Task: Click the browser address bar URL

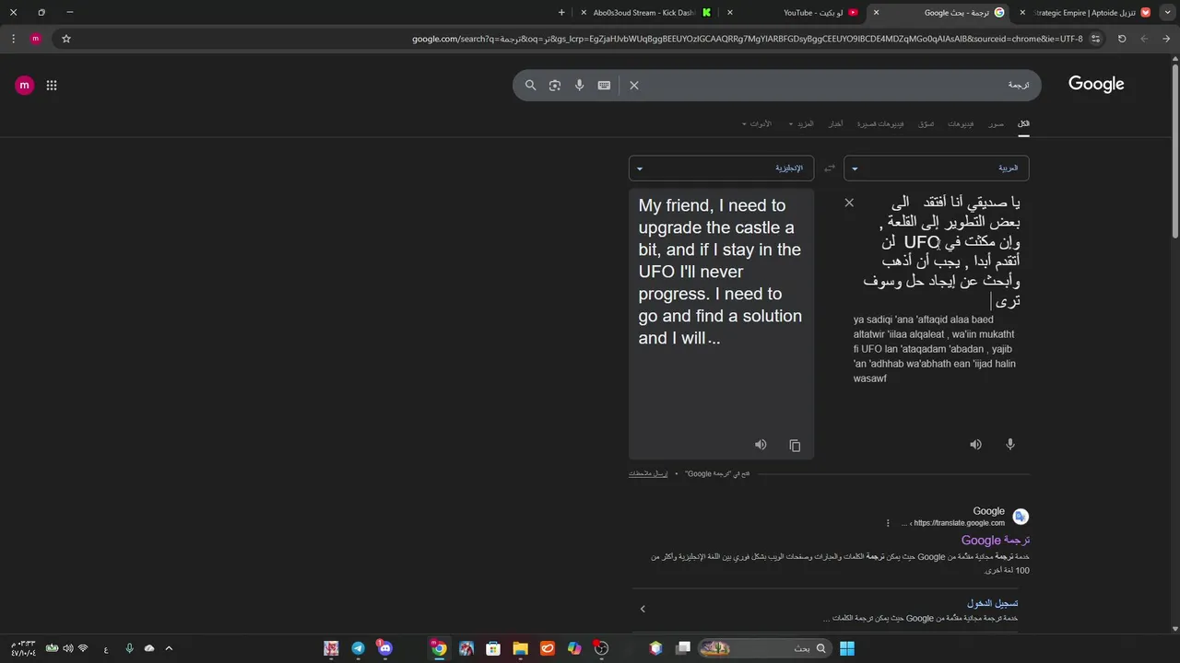Action: click(747, 39)
